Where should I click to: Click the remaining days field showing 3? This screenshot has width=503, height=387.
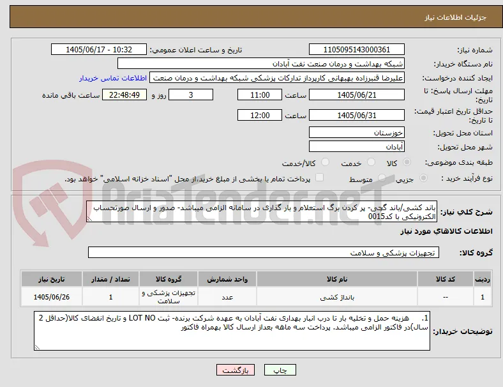pyautogui.click(x=191, y=95)
